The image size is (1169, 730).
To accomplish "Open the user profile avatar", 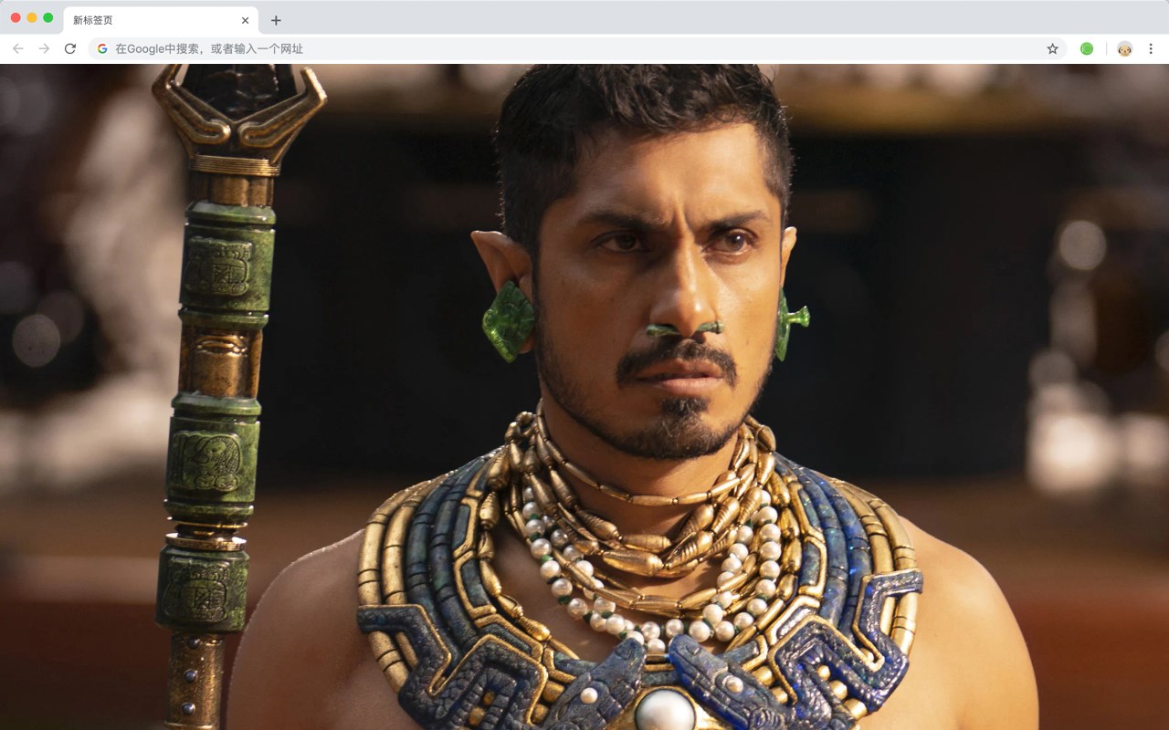I will pyautogui.click(x=1124, y=48).
